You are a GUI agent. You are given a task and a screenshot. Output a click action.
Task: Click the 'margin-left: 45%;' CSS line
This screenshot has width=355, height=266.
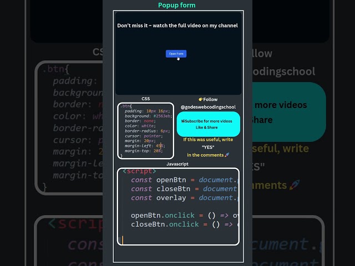coord(145,146)
